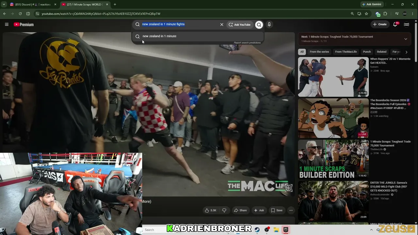Open the ENTER THE JUNGLE Samoa thumbnail
The height and width of the screenshot is (235, 418).
click(x=333, y=201)
